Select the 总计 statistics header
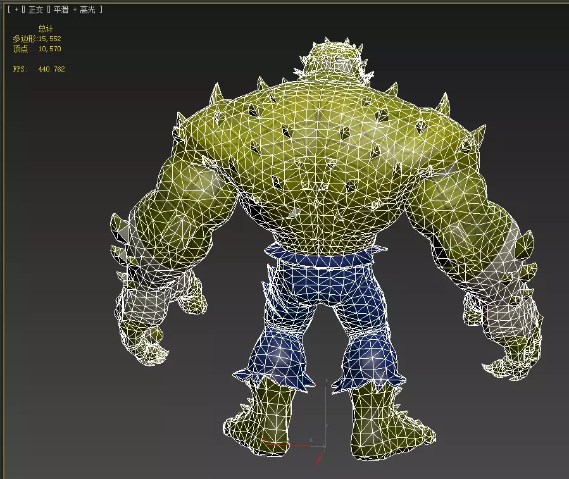569x479 pixels. [x=46, y=28]
